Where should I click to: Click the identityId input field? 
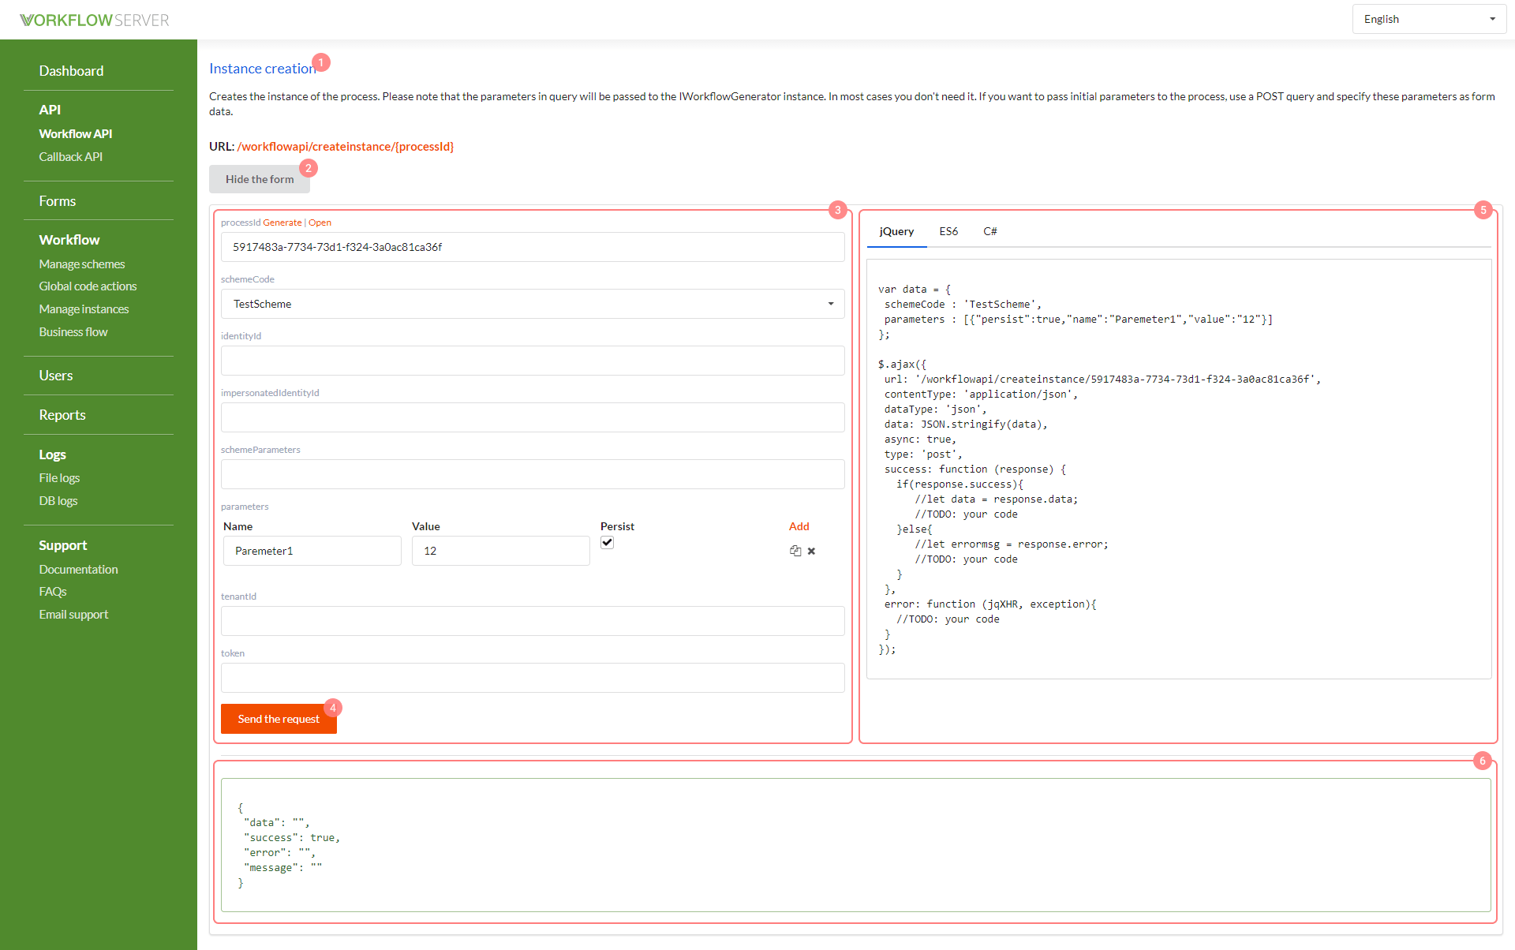point(533,361)
